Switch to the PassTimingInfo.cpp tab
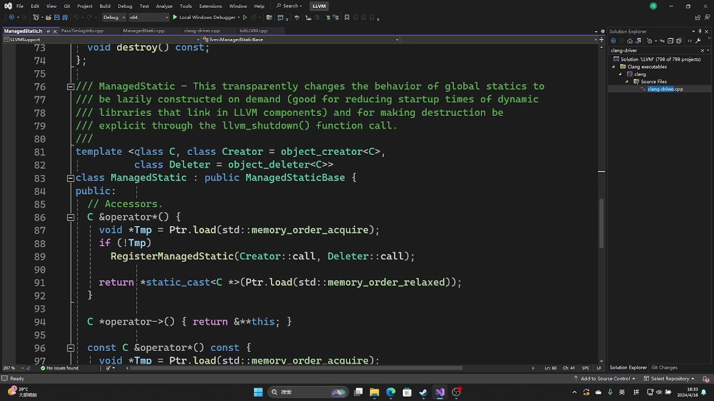 click(x=82, y=31)
